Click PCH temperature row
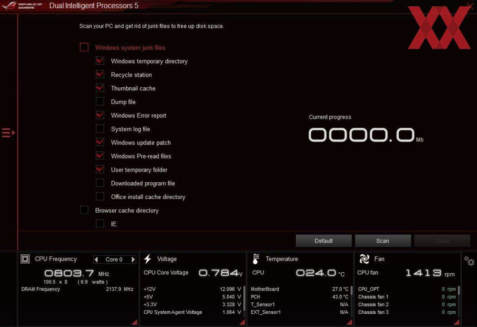 pyautogui.click(x=300, y=297)
